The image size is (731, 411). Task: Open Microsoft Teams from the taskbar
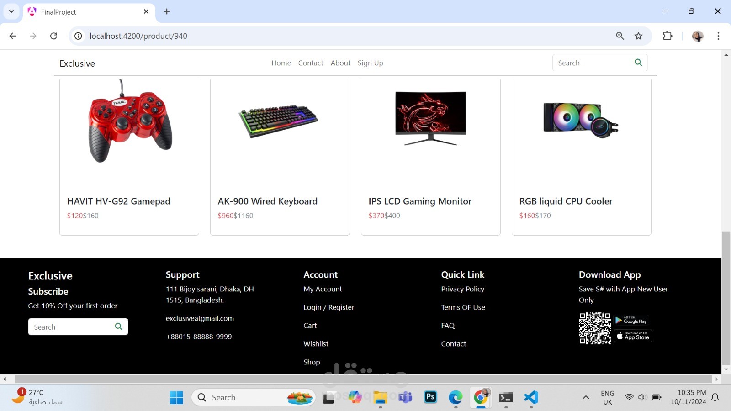pos(405,397)
